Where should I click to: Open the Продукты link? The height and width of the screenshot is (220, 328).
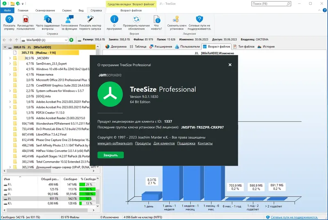(x=143, y=143)
